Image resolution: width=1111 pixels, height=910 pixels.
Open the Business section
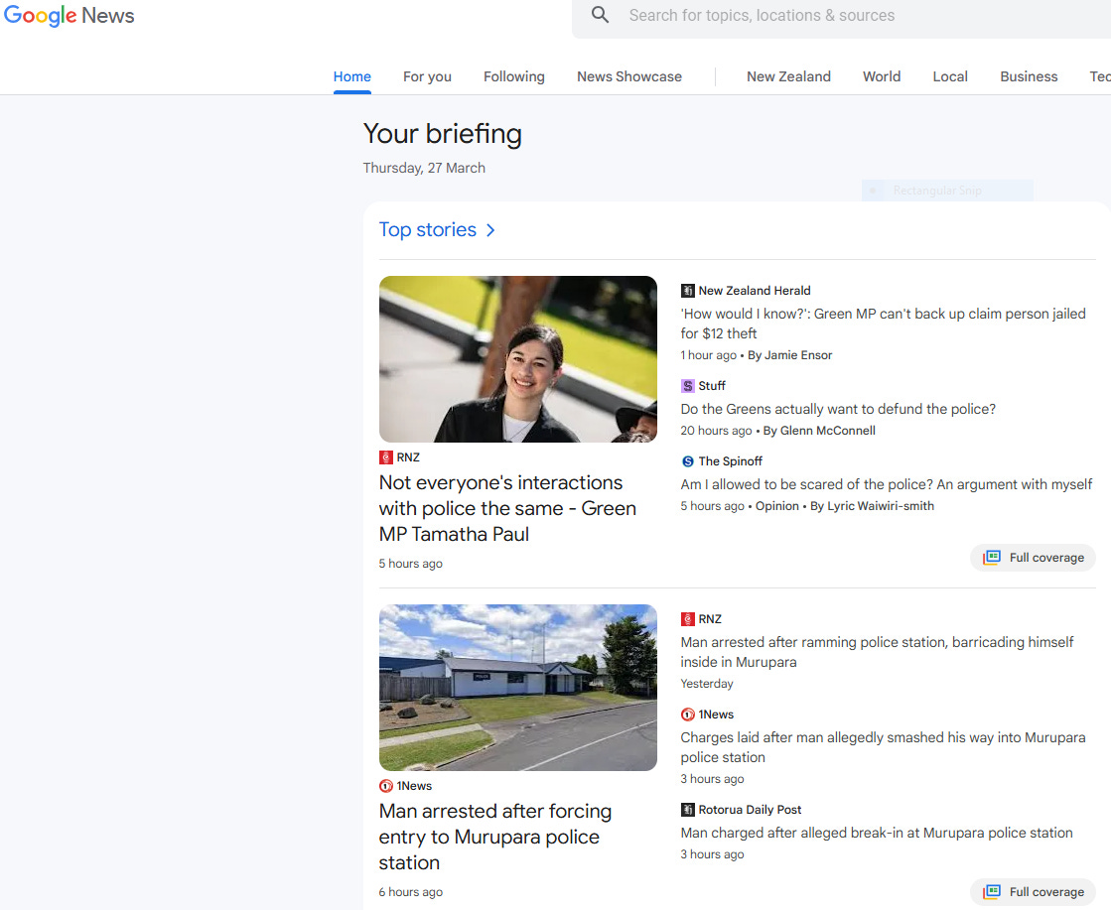coord(1029,76)
